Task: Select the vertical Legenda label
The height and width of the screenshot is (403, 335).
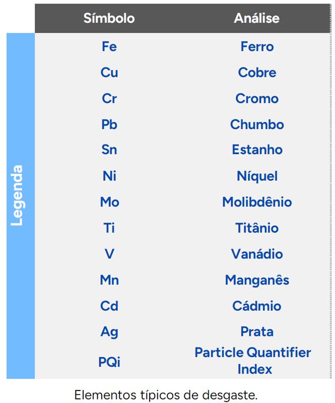Action: (18, 195)
